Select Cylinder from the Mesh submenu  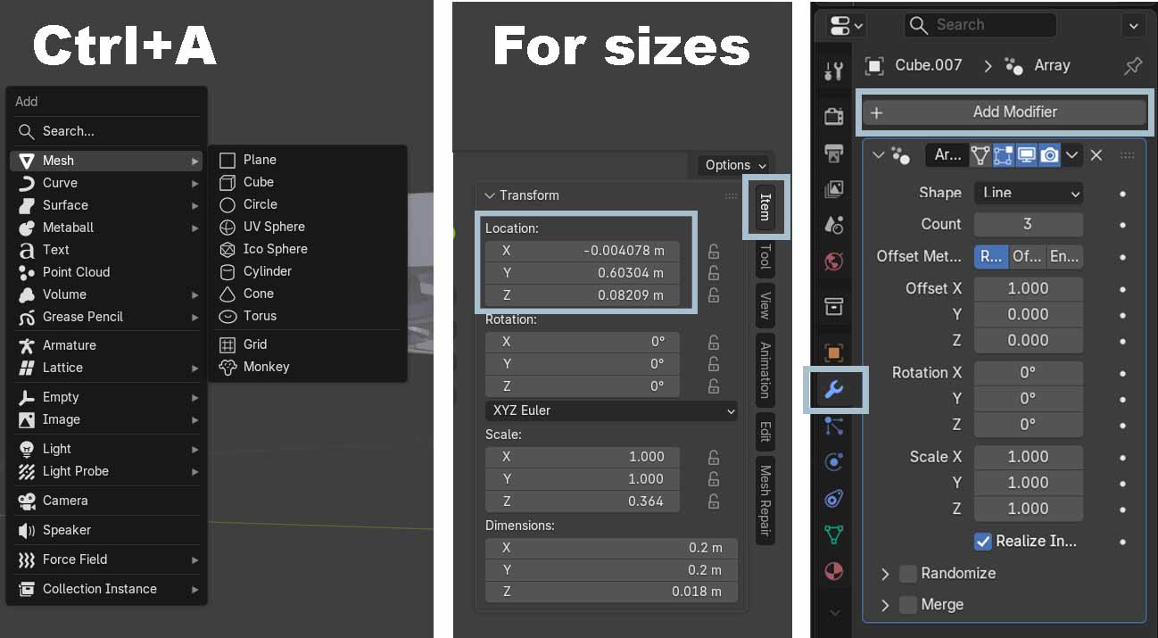(x=267, y=271)
